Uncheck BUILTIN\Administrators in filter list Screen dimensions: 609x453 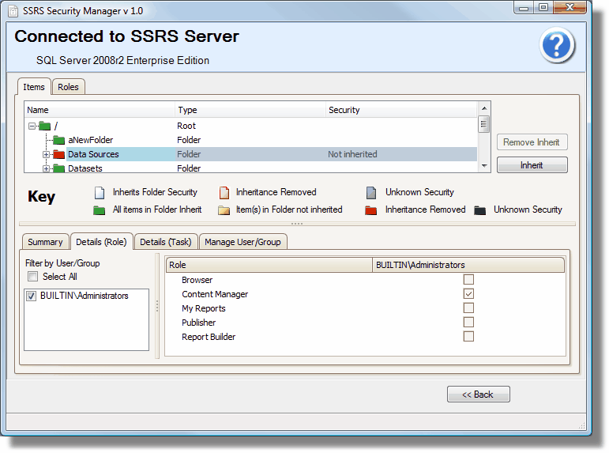pyautogui.click(x=31, y=296)
